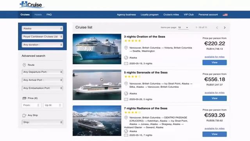Click the star rating of Serenade of the Seas
Screen dimensions: 250x141
click(x=133, y=77)
